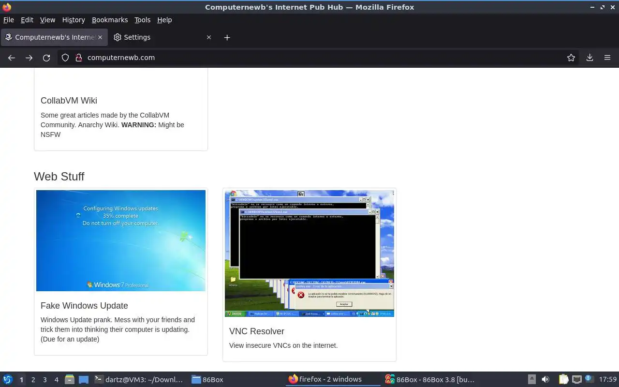Click the Windows Update prank description text
This screenshot has width=619, height=387.
pyautogui.click(x=118, y=329)
